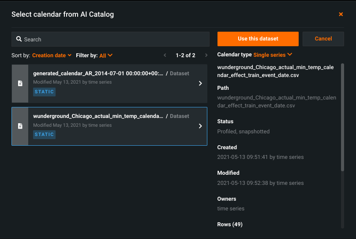
Task: Expand wunderground_Chicago details with right chevron
Action: point(200,126)
